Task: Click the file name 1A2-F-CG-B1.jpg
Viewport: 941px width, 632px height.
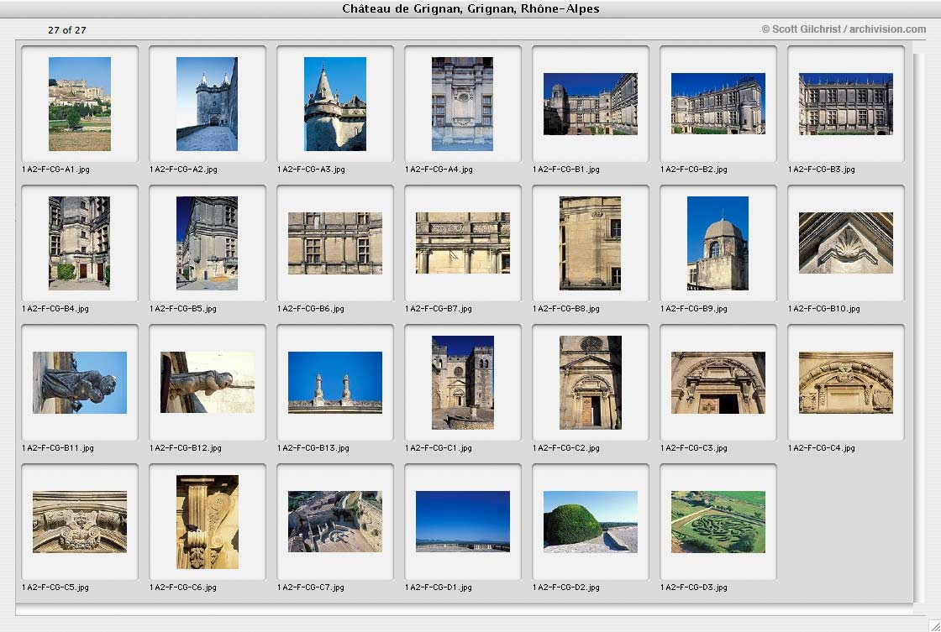Action: [566, 169]
